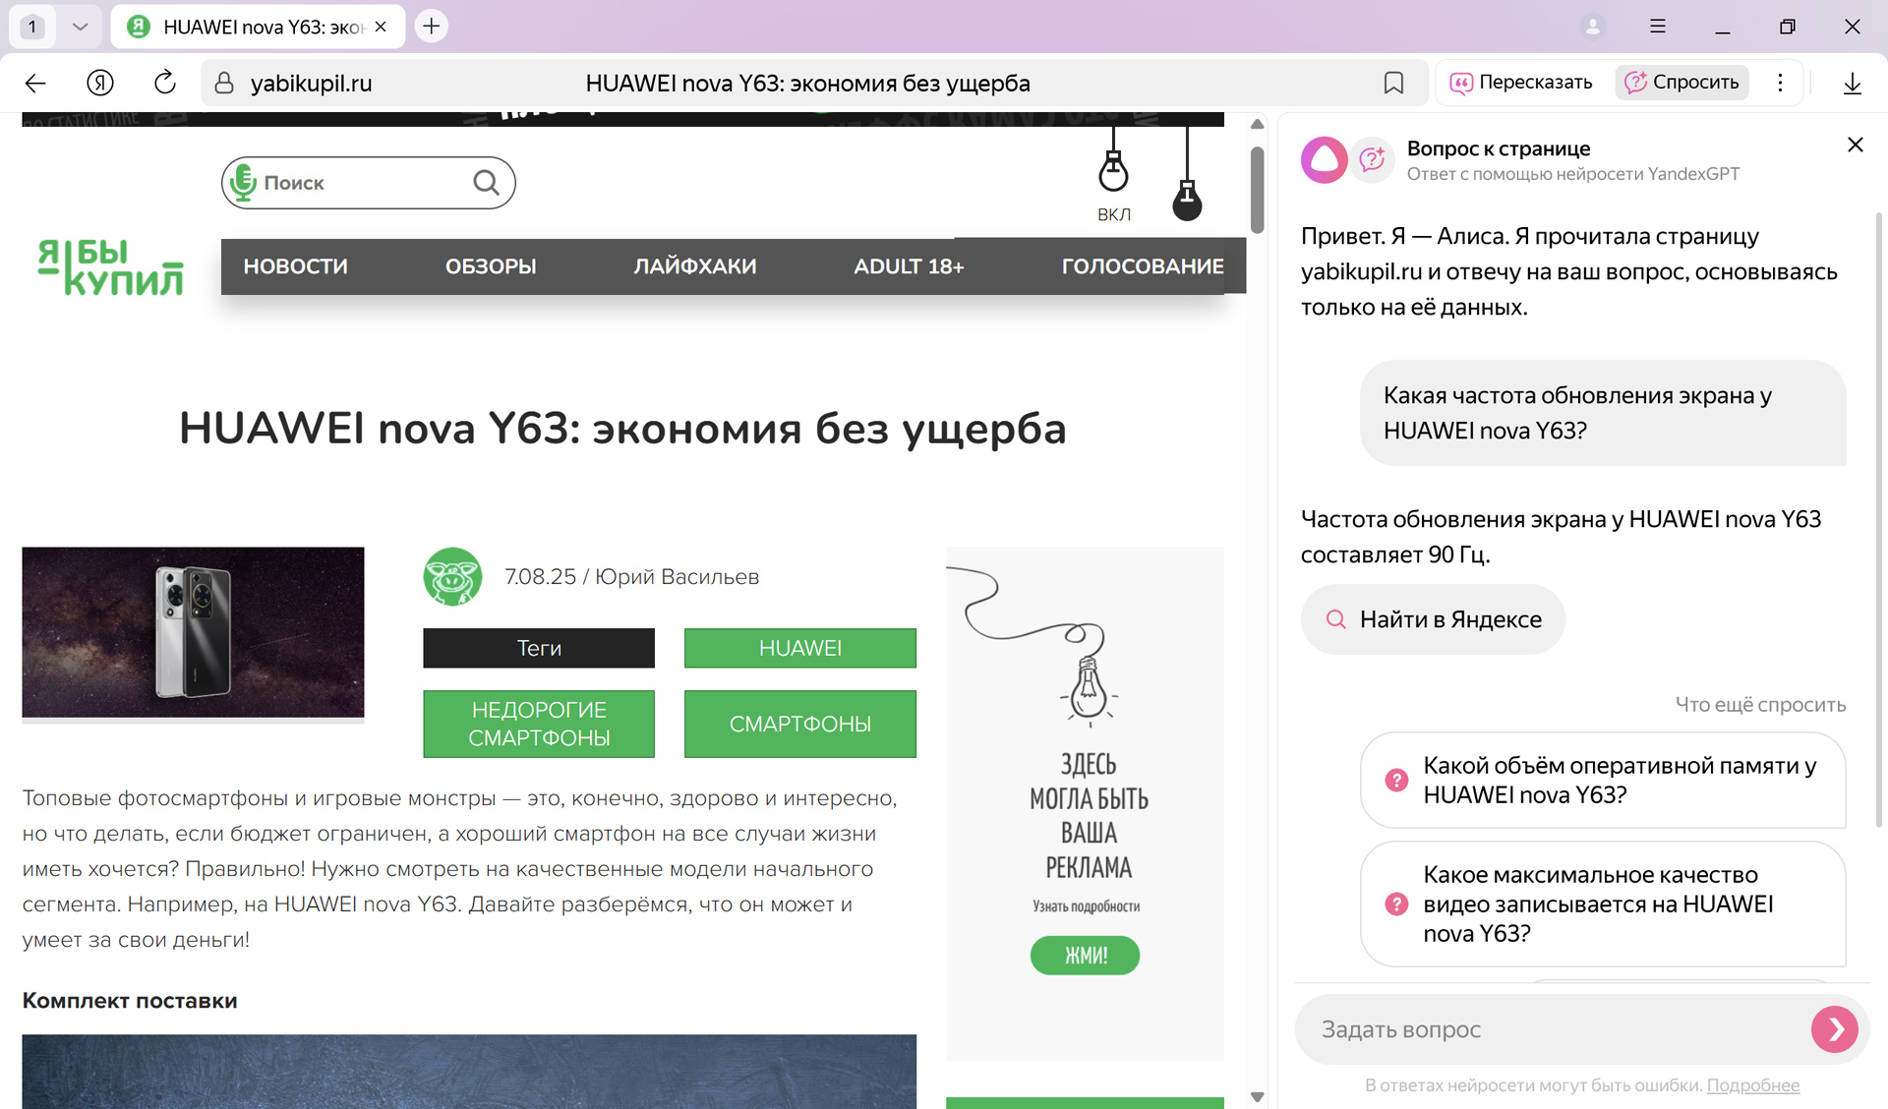Select the HUAWEI nova Y63 browser tab

pyautogui.click(x=258, y=27)
